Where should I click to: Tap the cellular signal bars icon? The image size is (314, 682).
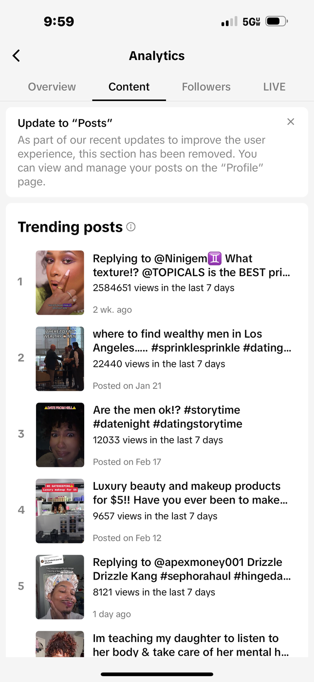[229, 21]
